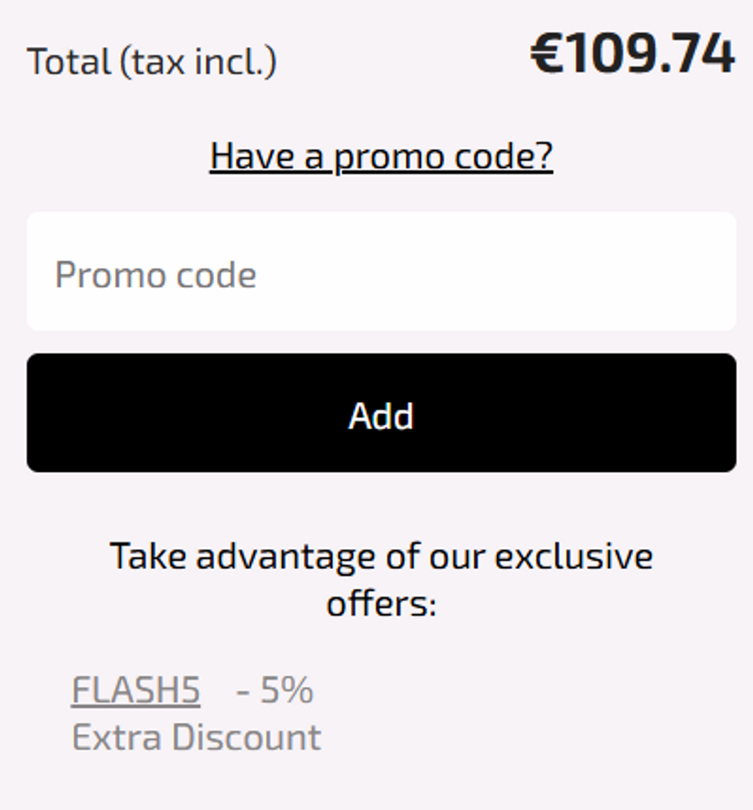Image resolution: width=753 pixels, height=810 pixels.
Task: Click the white promo code entry box
Action: point(502,271)
